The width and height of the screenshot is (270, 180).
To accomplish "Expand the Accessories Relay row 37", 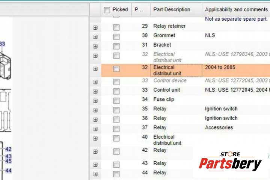I will pyautogui.click(x=95, y=129).
